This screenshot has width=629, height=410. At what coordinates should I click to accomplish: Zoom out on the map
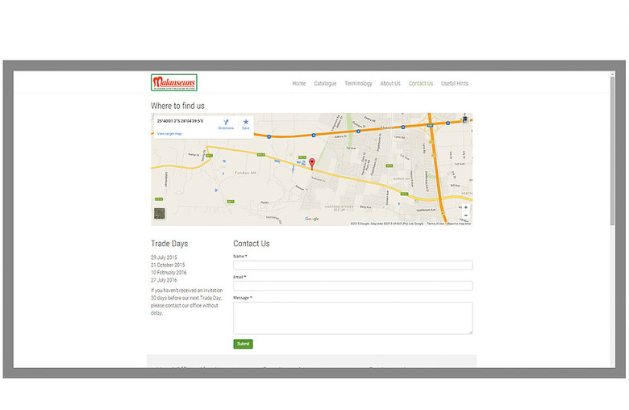click(465, 215)
